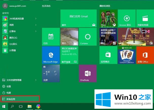
Task: Expand 360极速浏览器 jump list arrow
Action: click(x=36, y=19)
